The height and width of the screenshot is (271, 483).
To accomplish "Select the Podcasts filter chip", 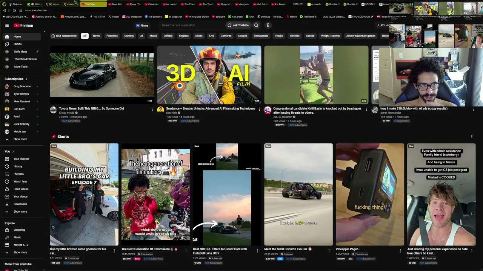I will [112, 36].
